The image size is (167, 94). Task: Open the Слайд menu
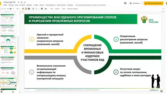tap(35, 5)
